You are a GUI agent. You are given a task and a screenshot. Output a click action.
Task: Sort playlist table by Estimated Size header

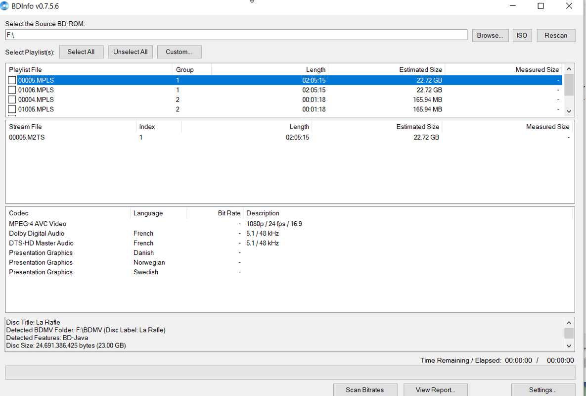(386, 70)
